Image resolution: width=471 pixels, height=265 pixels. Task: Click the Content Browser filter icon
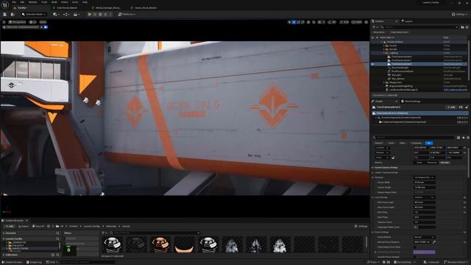point(104,233)
